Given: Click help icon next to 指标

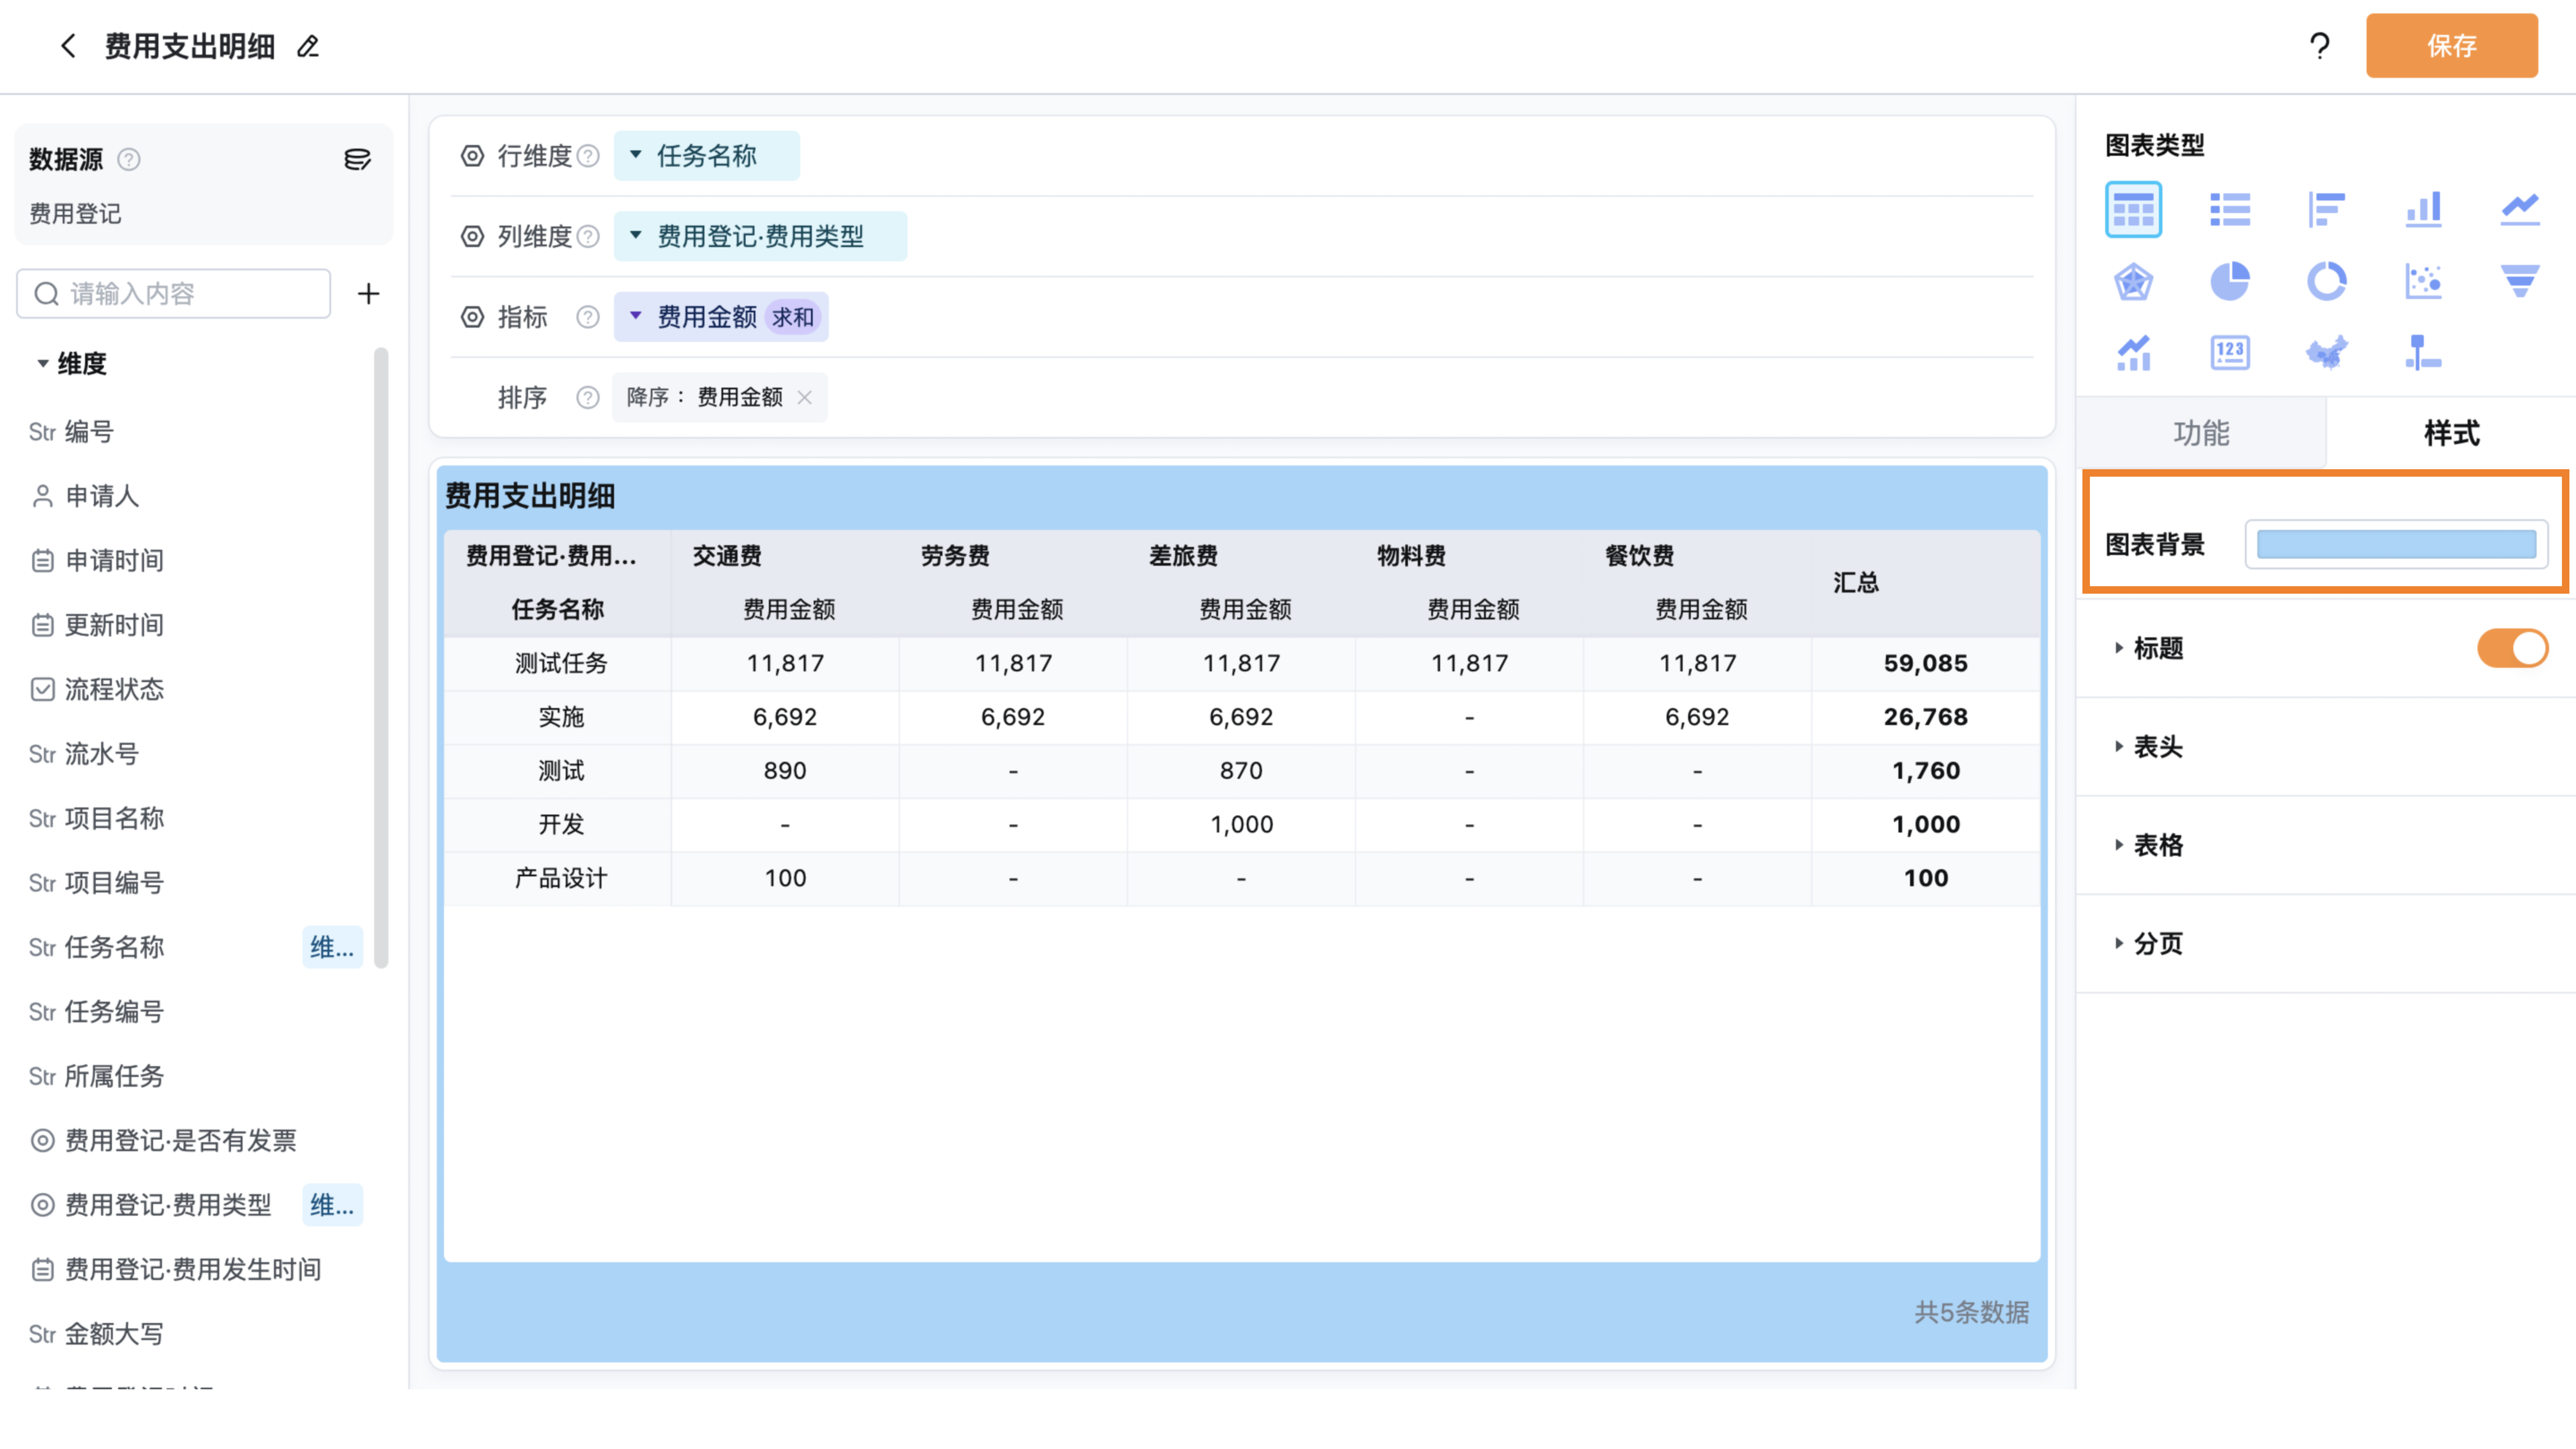Looking at the screenshot, I should (x=588, y=317).
